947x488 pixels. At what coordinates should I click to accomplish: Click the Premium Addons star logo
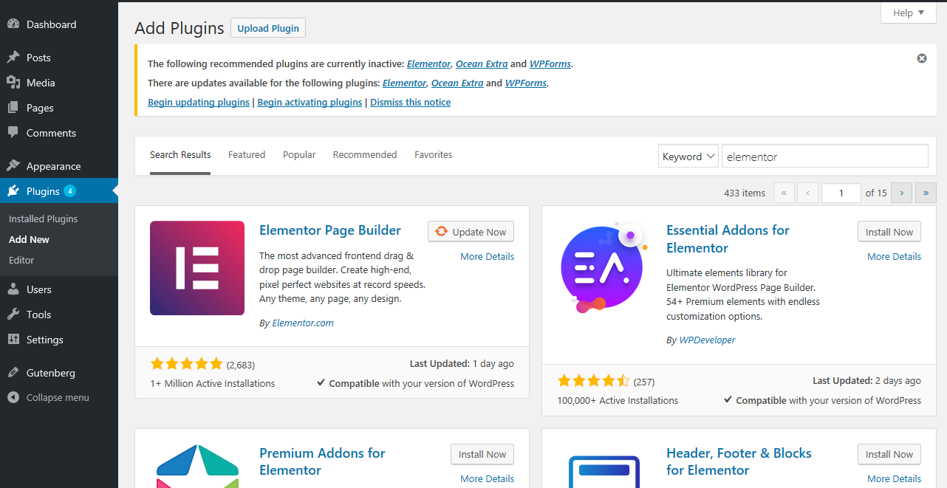197,466
